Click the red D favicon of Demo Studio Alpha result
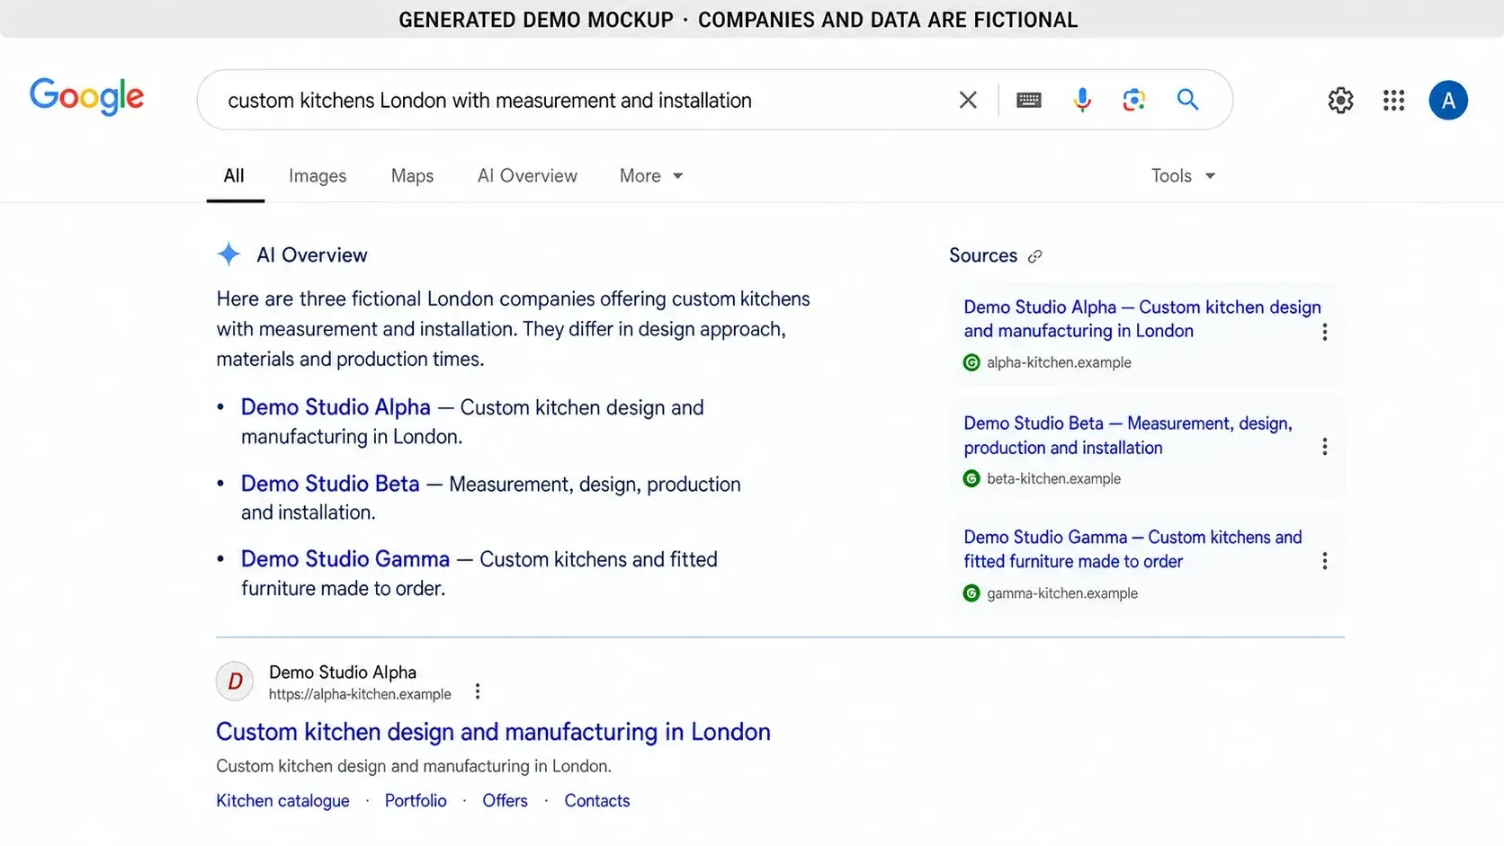Image resolution: width=1504 pixels, height=846 pixels. tap(235, 681)
